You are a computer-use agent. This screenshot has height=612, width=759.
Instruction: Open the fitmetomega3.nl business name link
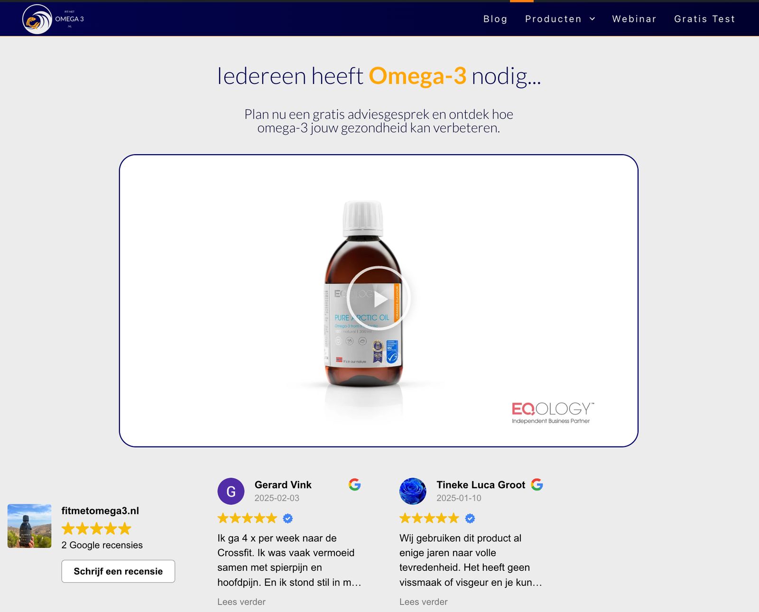pyautogui.click(x=100, y=511)
